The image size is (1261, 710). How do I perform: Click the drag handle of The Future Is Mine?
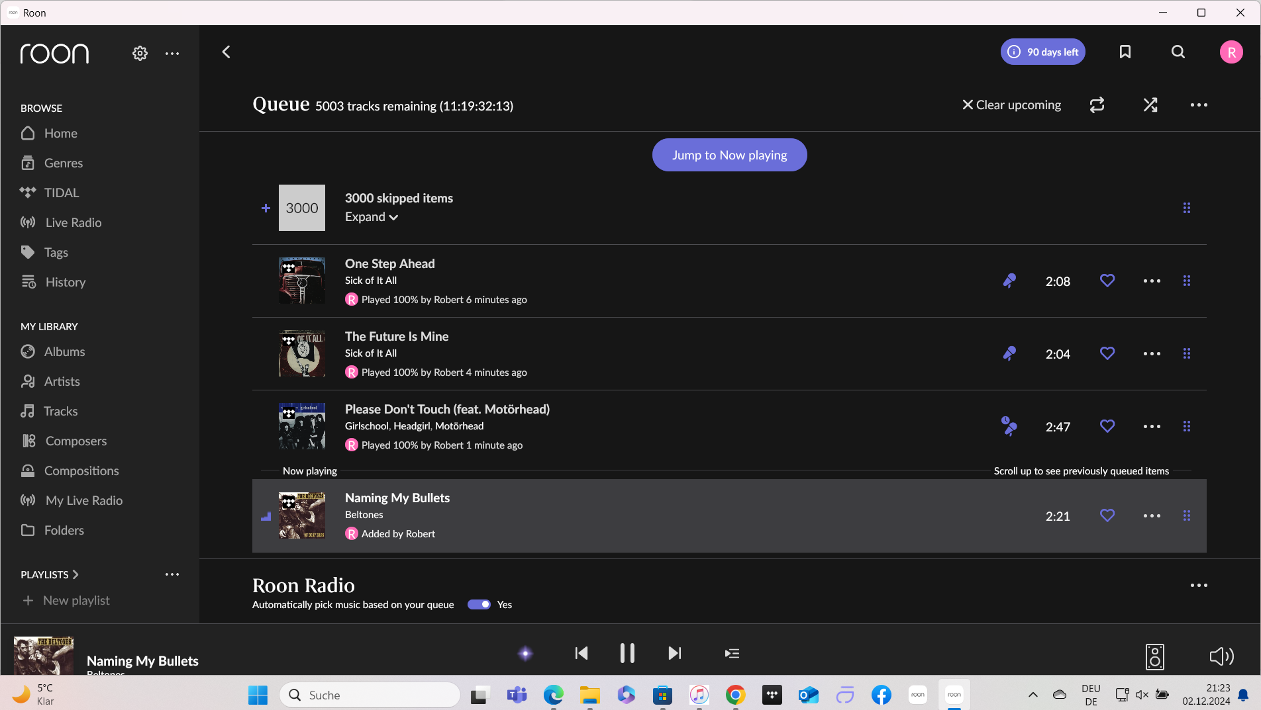pos(1187,353)
